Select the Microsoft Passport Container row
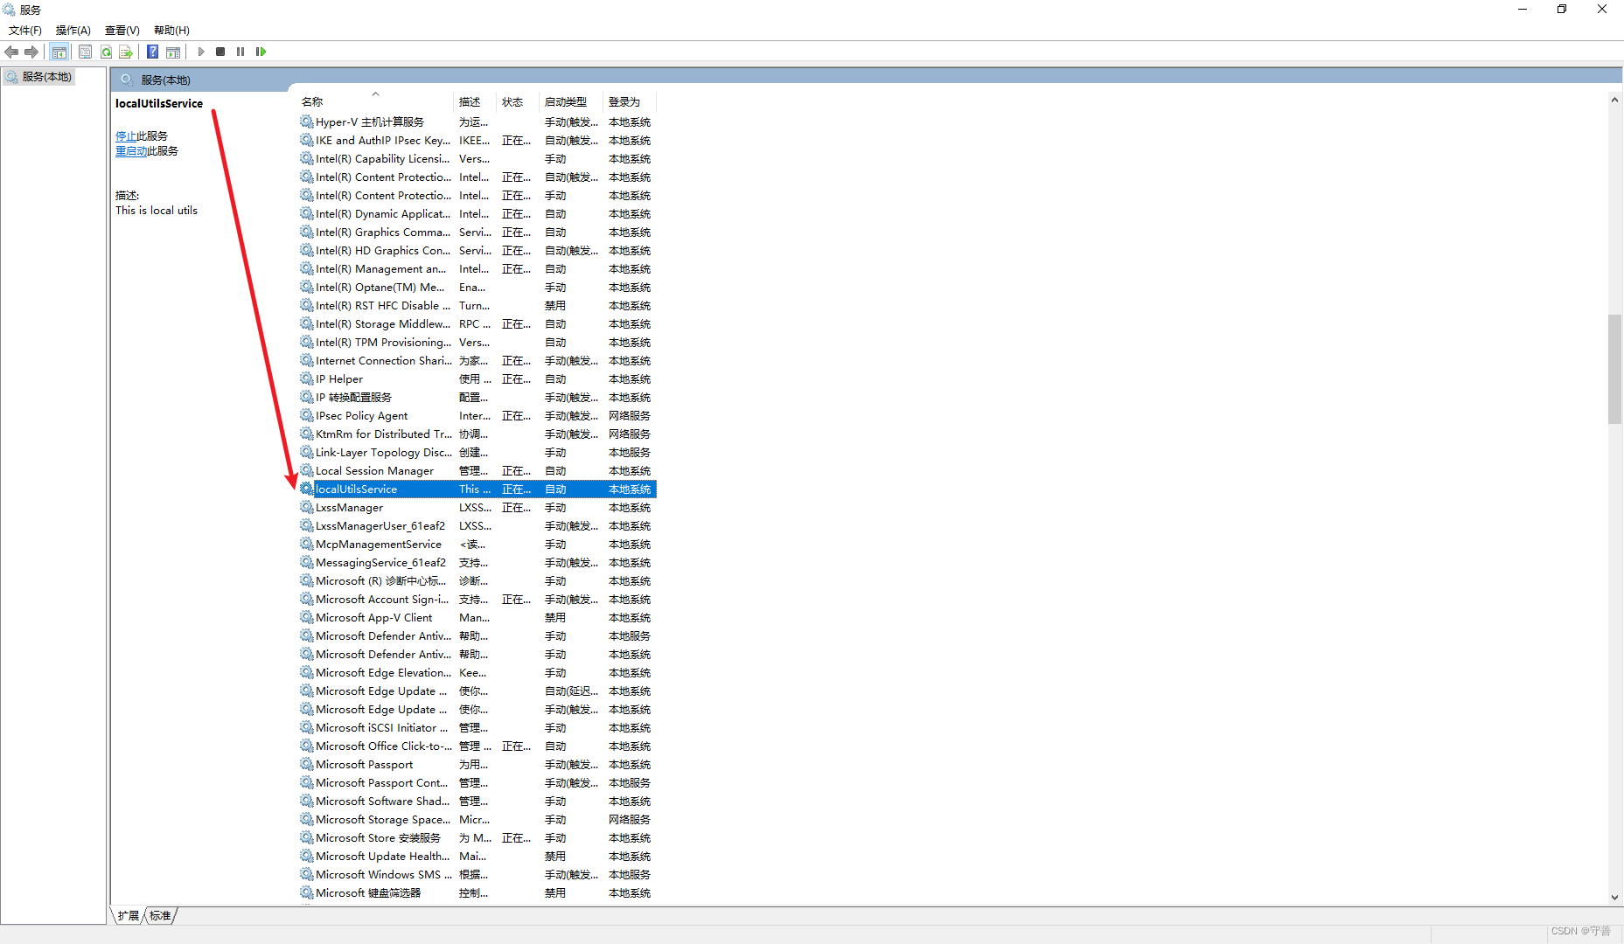Viewport: 1624px width, 944px height. click(x=477, y=783)
